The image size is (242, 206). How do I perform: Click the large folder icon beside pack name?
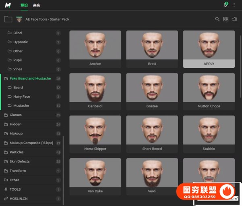(x=8, y=19)
